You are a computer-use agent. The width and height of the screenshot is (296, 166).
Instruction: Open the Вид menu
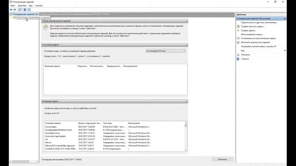tap(31, 6)
